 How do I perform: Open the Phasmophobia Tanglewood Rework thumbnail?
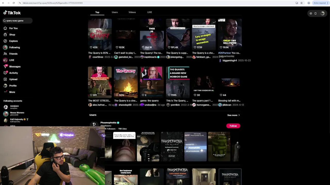pos(178,177)
